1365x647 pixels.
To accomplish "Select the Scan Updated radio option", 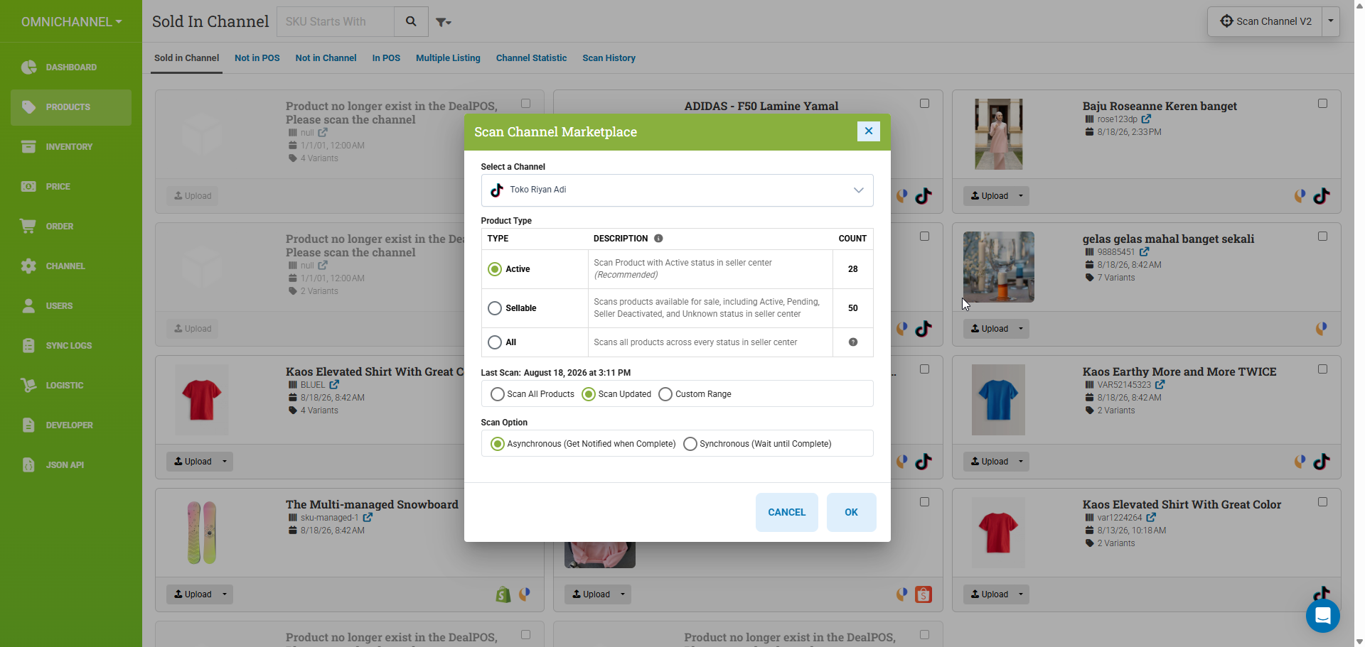I will point(589,394).
